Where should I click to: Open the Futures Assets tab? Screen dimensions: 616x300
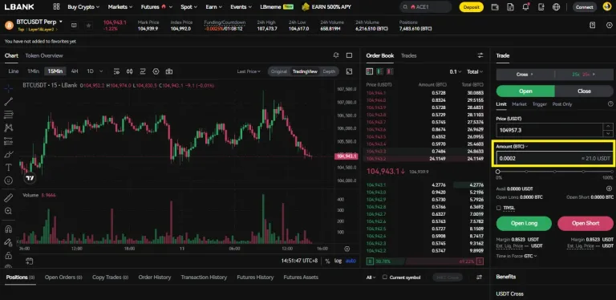[301, 278]
